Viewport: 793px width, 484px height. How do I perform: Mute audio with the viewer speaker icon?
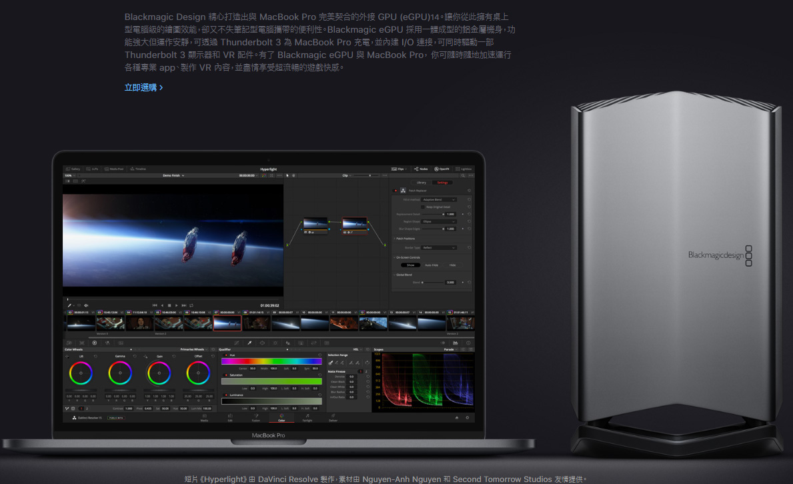coord(86,305)
